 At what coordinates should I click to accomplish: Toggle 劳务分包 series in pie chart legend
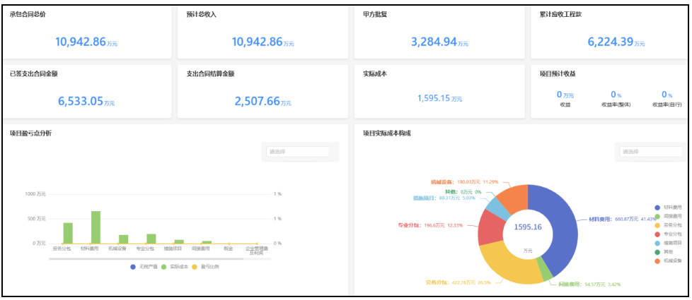tap(668, 225)
